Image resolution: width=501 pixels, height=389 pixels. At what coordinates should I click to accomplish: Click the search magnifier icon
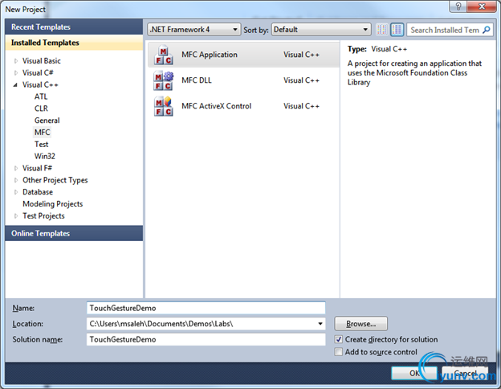coord(487,30)
